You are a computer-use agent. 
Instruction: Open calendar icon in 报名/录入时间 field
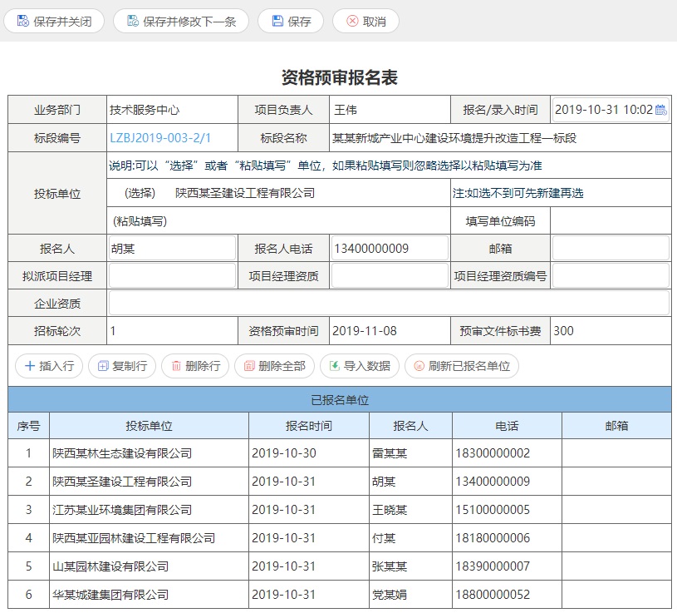(660, 110)
